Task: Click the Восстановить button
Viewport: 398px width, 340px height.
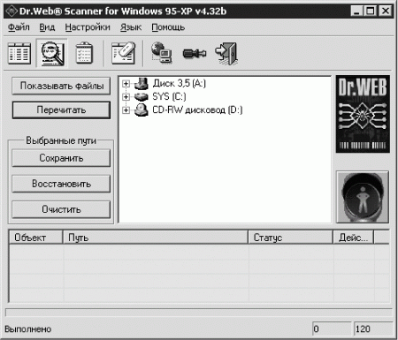Action: (61, 184)
